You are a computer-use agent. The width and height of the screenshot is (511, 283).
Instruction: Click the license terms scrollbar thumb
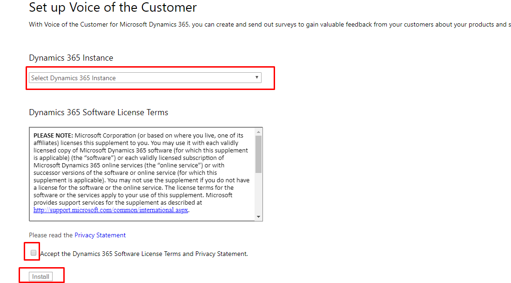(x=258, y=154)
